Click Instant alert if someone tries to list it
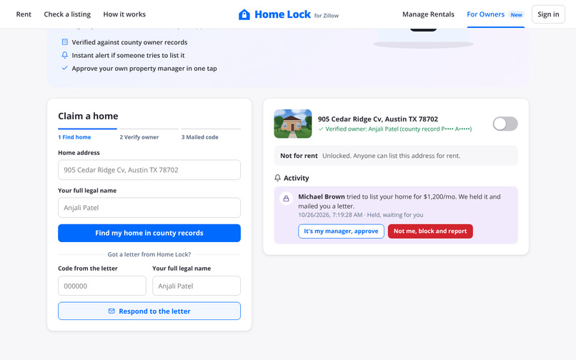The width and height of the screenshot is (576, 360). pyautogui.click(x=128, y=55)
